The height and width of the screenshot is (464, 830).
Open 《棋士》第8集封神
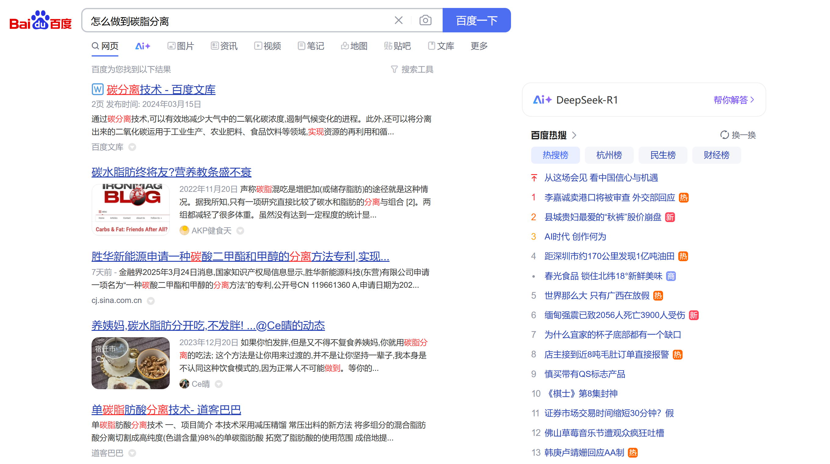pos(581,394)
